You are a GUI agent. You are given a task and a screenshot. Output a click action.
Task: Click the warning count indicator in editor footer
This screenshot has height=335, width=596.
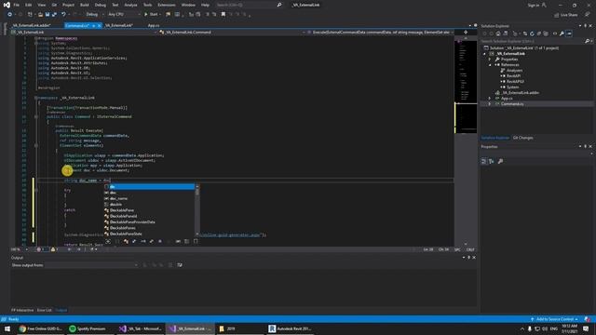(x=55, y=249)
